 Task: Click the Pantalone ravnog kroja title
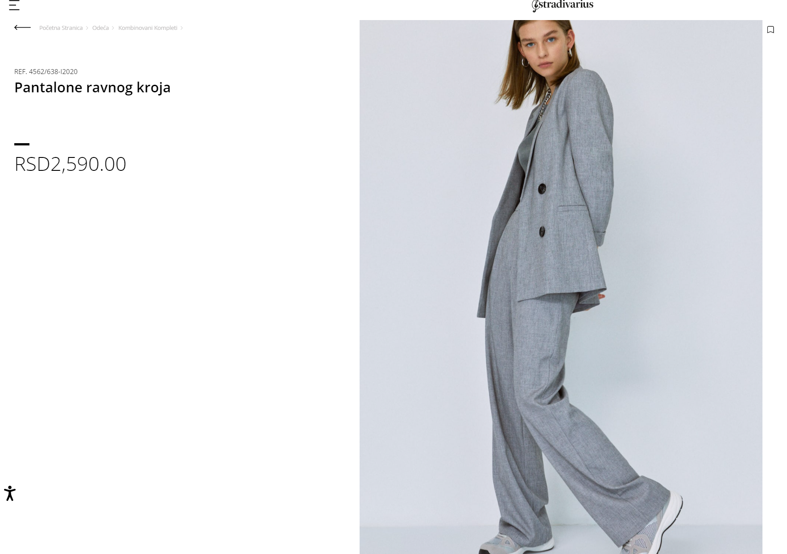coord(92,87)
